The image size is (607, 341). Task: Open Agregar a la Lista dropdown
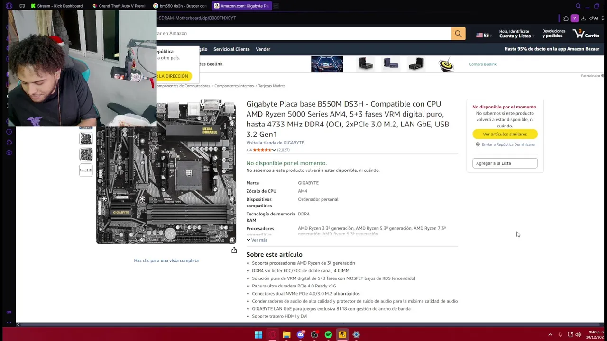tap(505, 163)
